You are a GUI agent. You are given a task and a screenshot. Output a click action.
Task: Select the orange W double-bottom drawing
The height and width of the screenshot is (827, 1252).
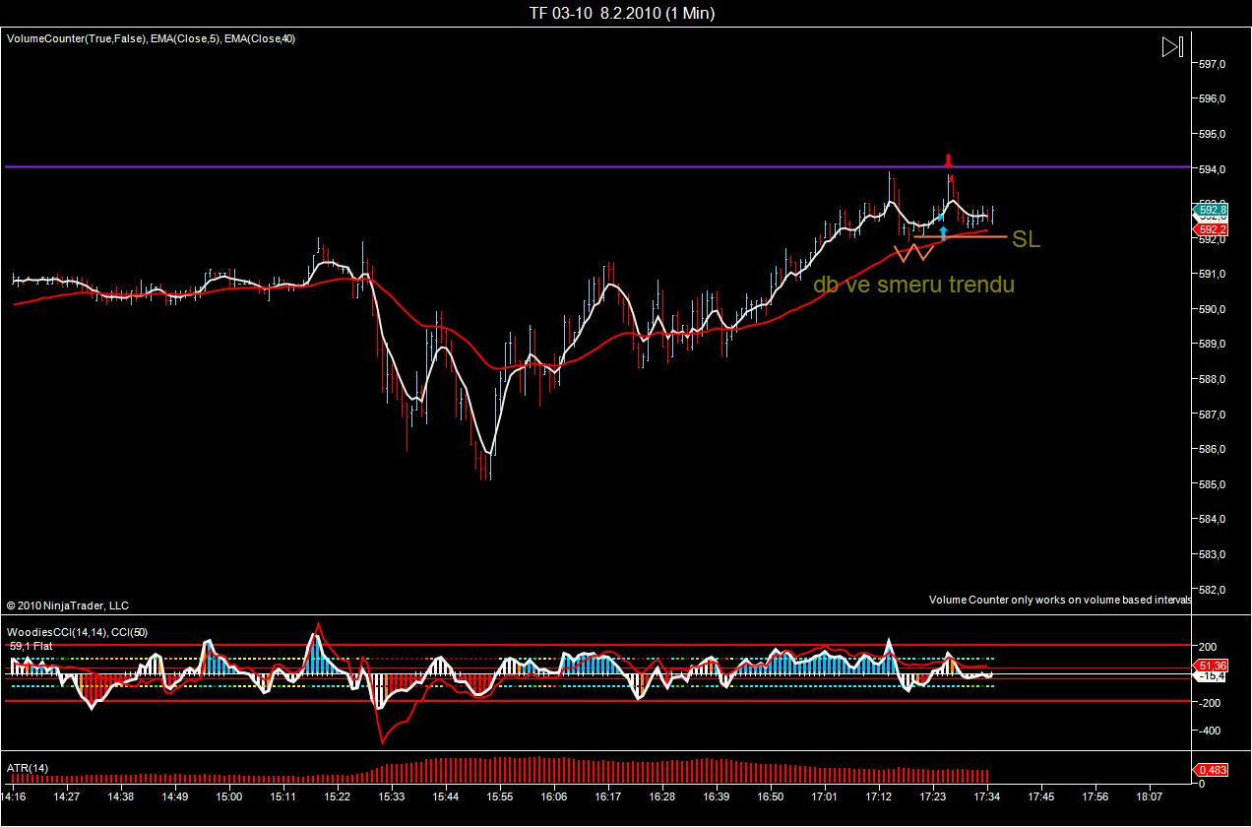[913, 253]
